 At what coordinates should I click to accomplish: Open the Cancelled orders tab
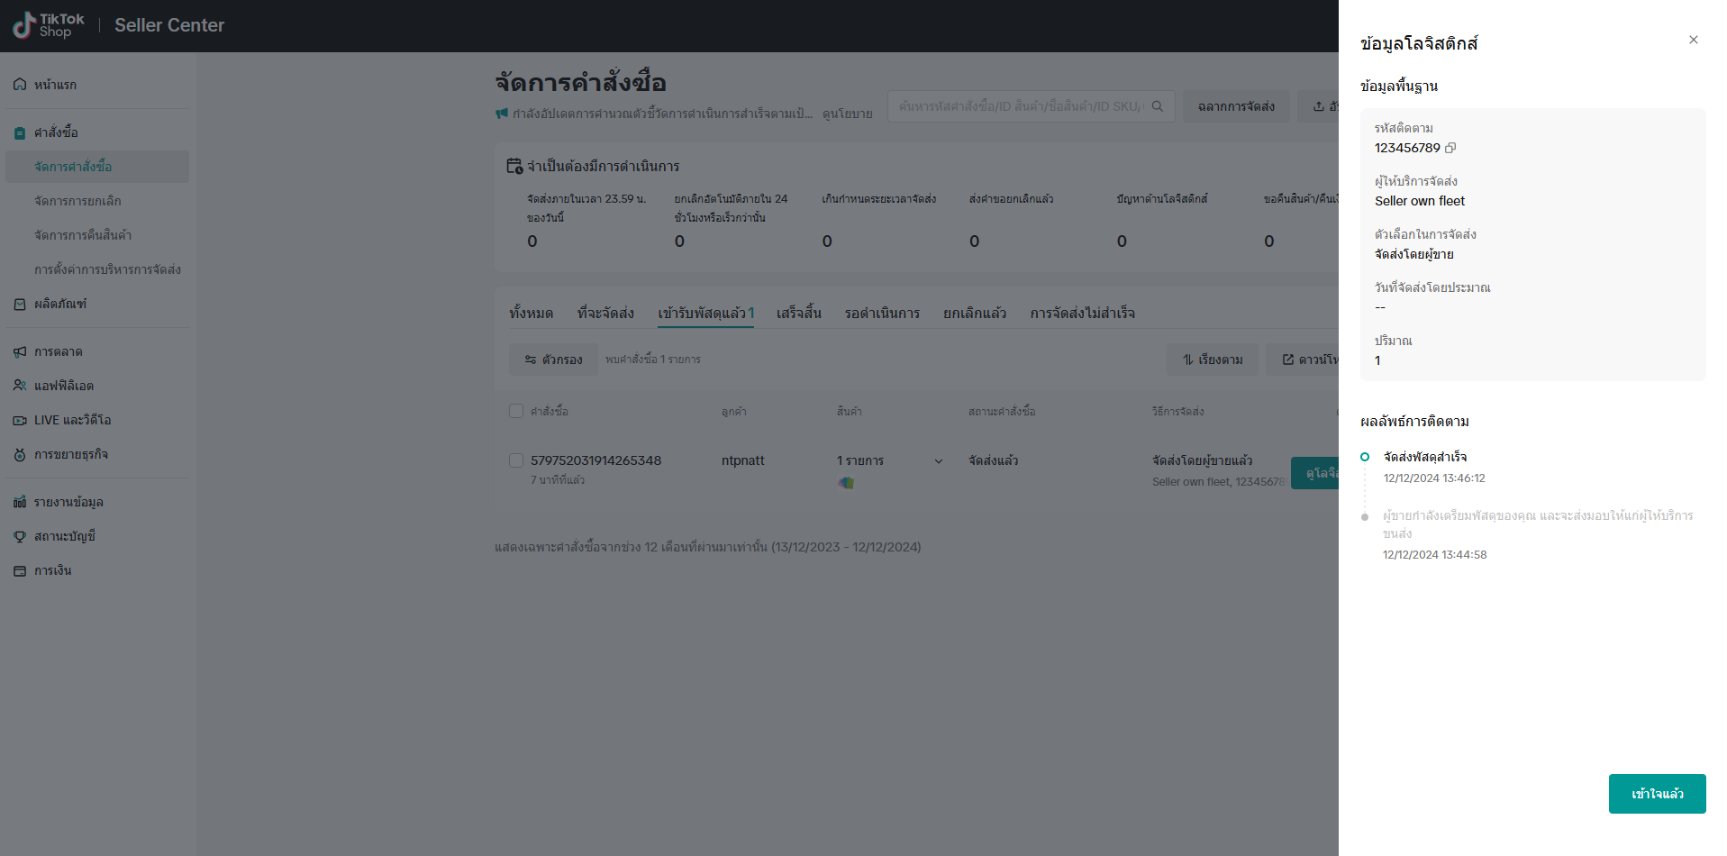pos(975,313)
